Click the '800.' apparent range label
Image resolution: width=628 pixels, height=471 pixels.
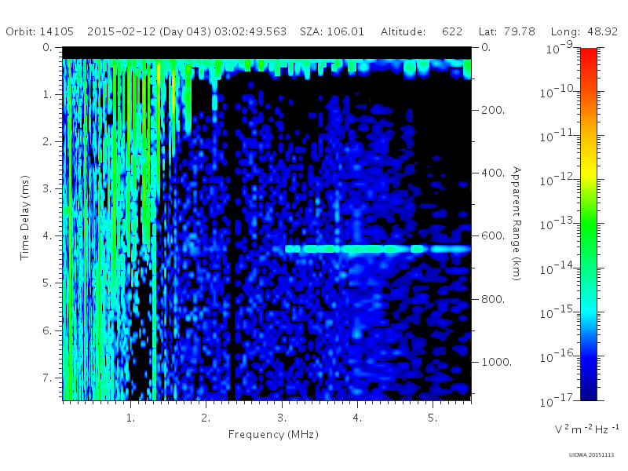(x=493, y=299)
